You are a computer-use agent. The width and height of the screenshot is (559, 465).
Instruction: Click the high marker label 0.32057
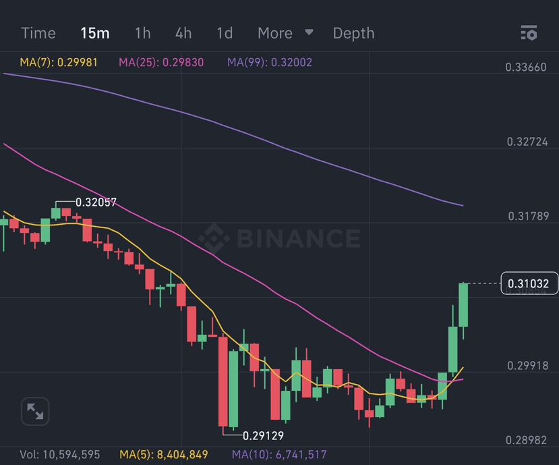click(96, 202)
